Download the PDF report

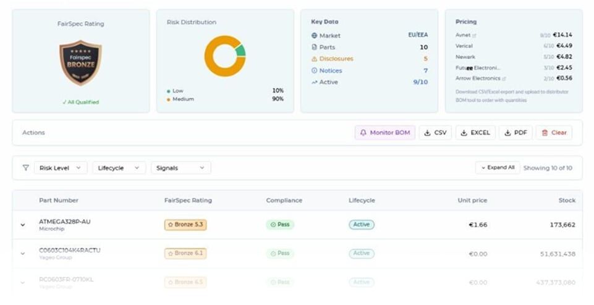click(x=516, y=133)
